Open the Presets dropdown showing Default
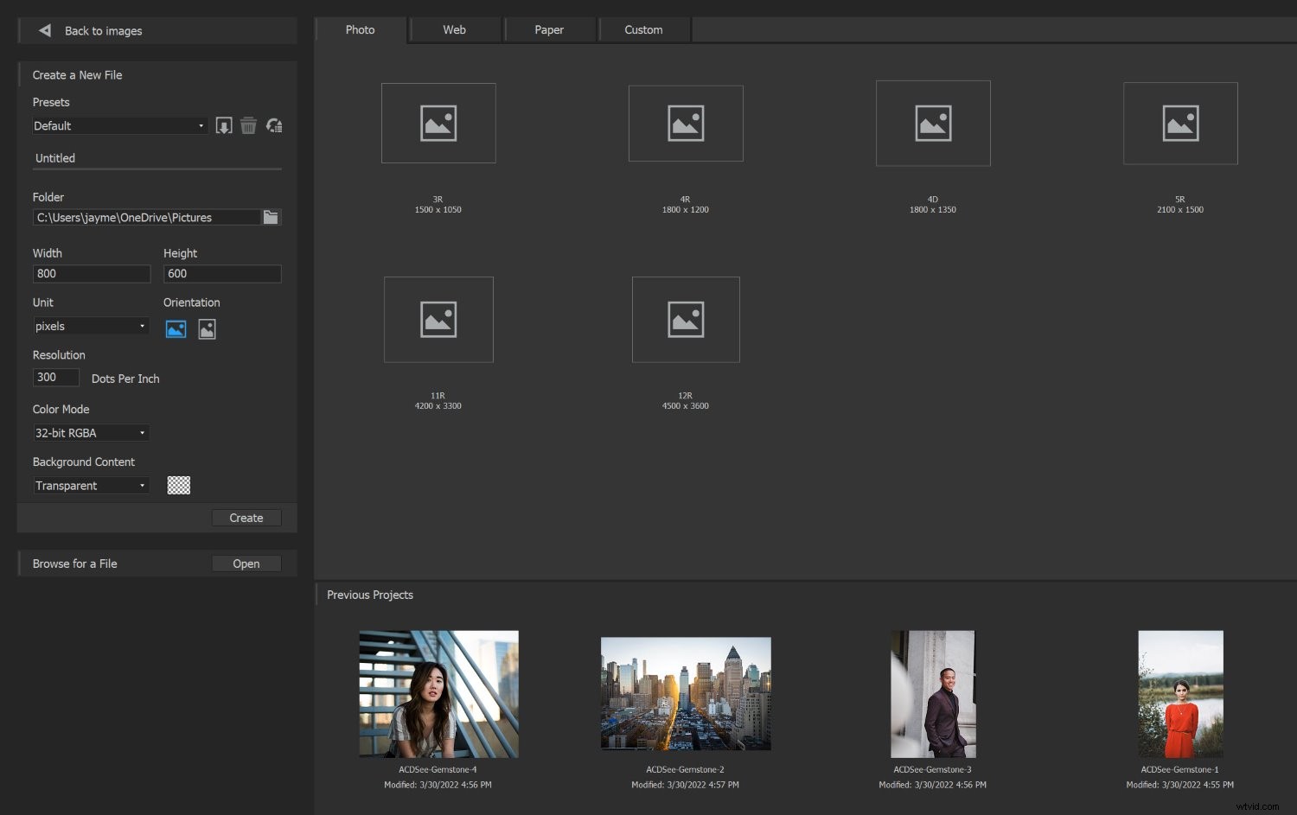The height and width of the screenshot is (815, 1297). click(118, 125)
